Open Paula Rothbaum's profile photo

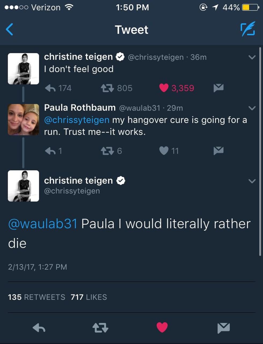tap(23, 120)
